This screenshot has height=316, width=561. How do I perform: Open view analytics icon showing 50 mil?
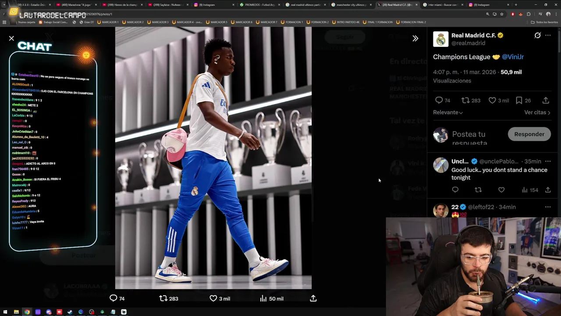click(263, 298)
